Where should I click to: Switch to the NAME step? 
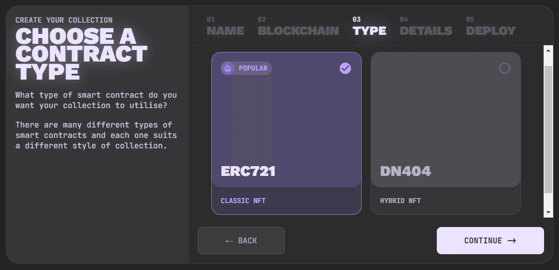click(x=225, y=31)
